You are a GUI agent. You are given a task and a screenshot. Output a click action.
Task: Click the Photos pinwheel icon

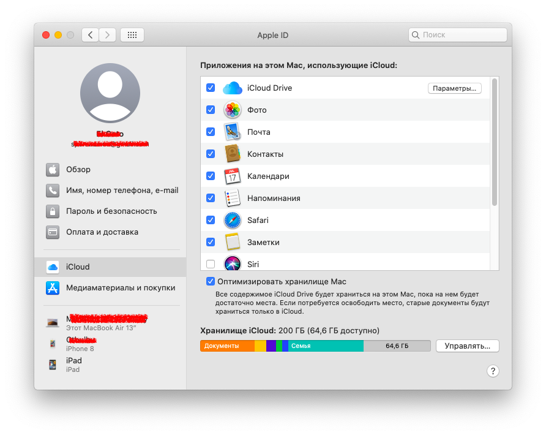point(232,110)
